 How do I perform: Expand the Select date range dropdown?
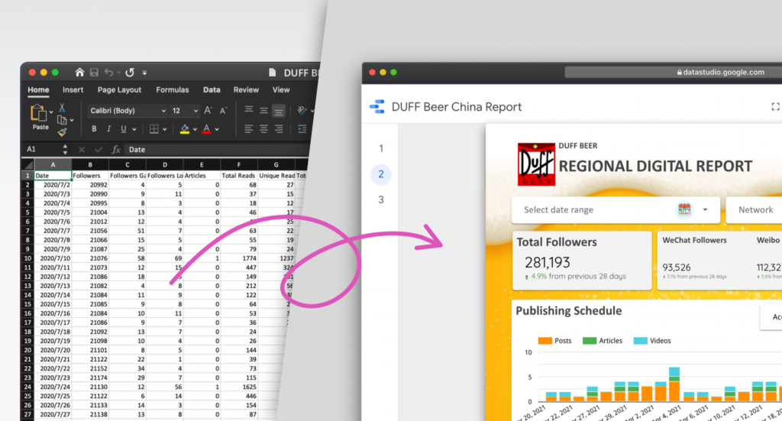(x=705, y=209)
